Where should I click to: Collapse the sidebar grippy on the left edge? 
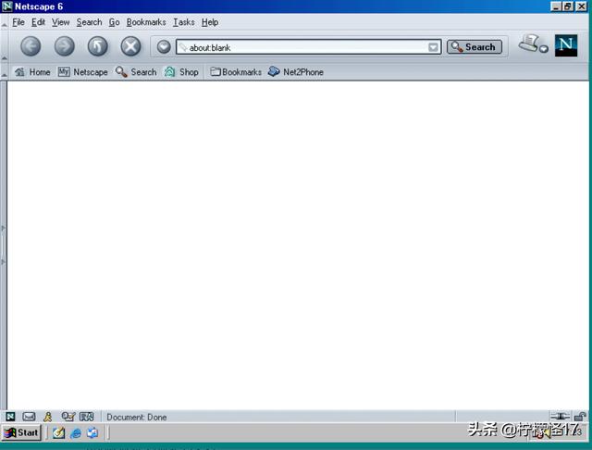click(x=3, y=244)
